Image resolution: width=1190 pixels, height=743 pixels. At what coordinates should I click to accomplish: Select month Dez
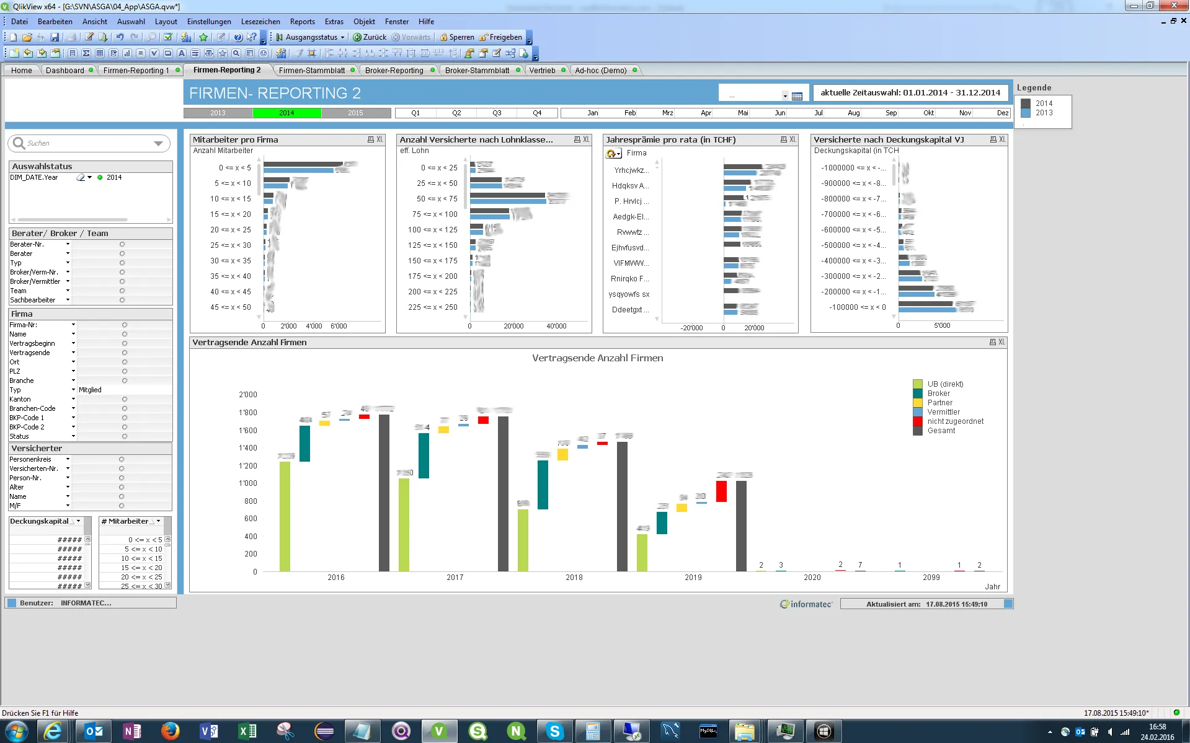point(1003,113)
